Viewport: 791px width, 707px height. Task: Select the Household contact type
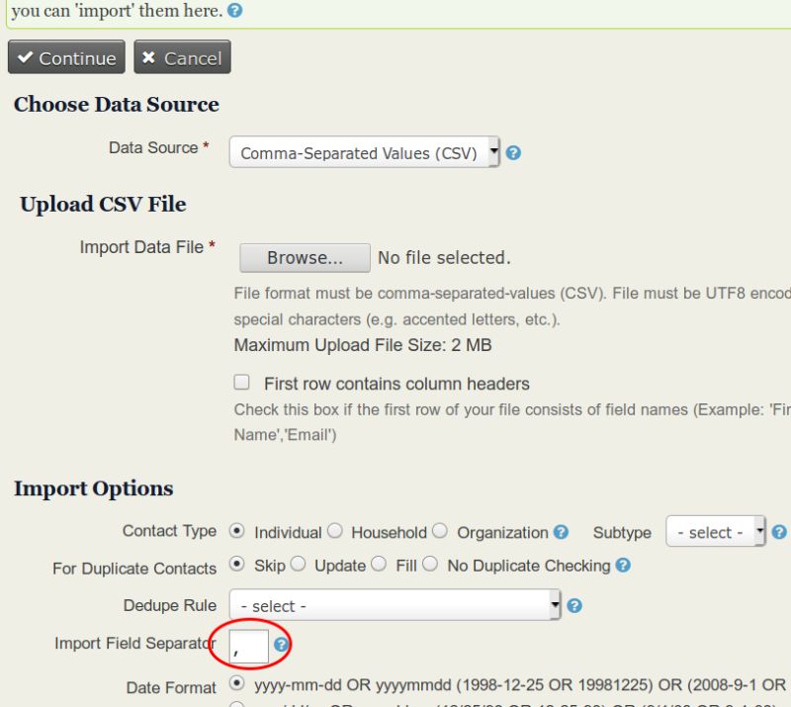click(x=335, y=531)
